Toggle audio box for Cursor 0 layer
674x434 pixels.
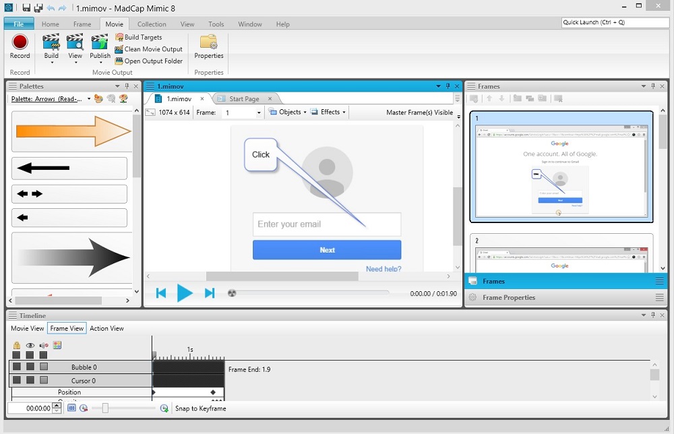tap(44, 380)
